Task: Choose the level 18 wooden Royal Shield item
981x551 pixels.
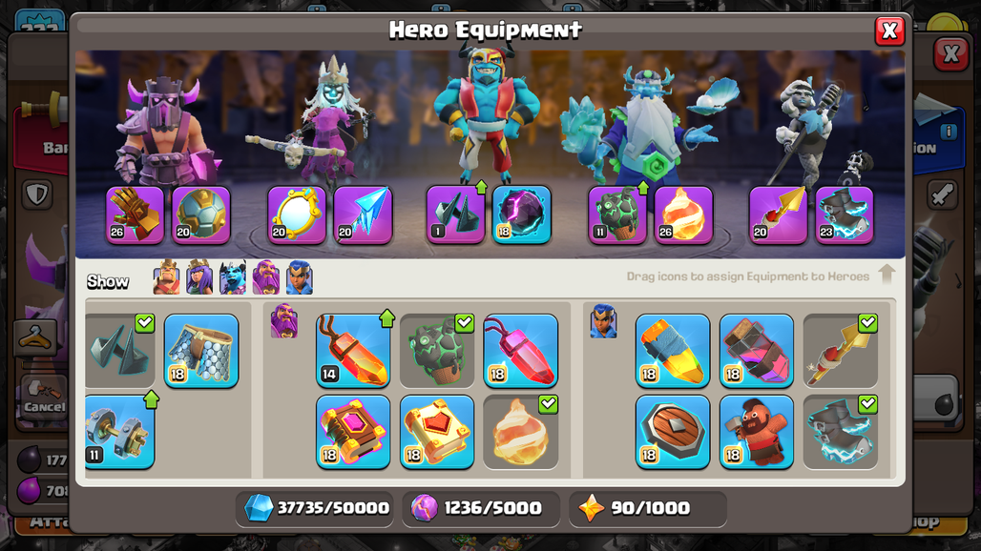Action: [673, 432]
